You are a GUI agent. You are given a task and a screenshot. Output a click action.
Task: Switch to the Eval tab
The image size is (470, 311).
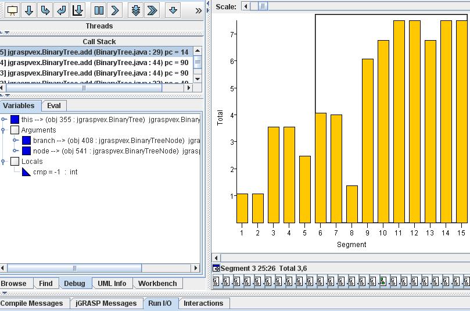[54, 106]
